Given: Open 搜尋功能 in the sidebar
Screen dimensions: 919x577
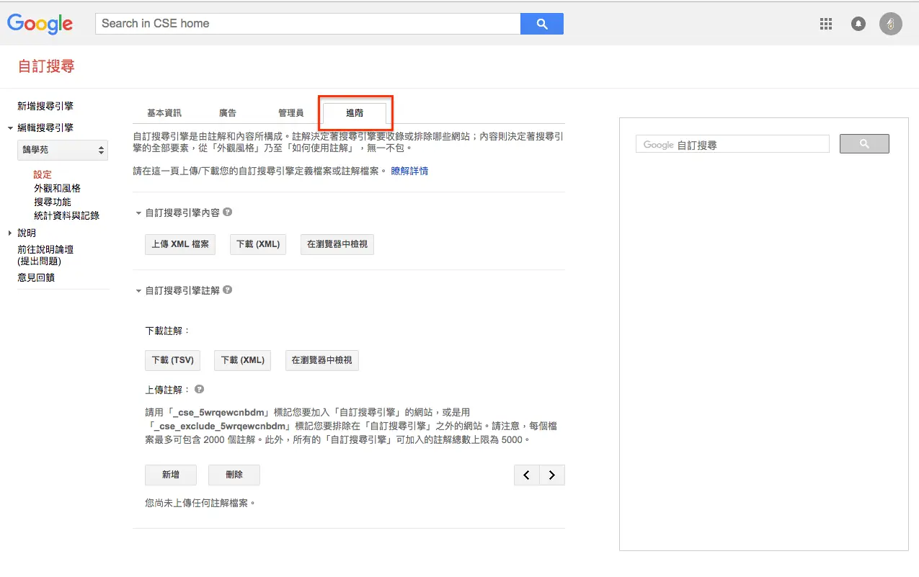Looking at the screenshot, I should 53,202.
